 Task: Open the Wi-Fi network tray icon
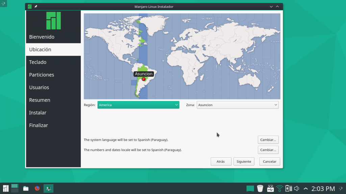279,189
